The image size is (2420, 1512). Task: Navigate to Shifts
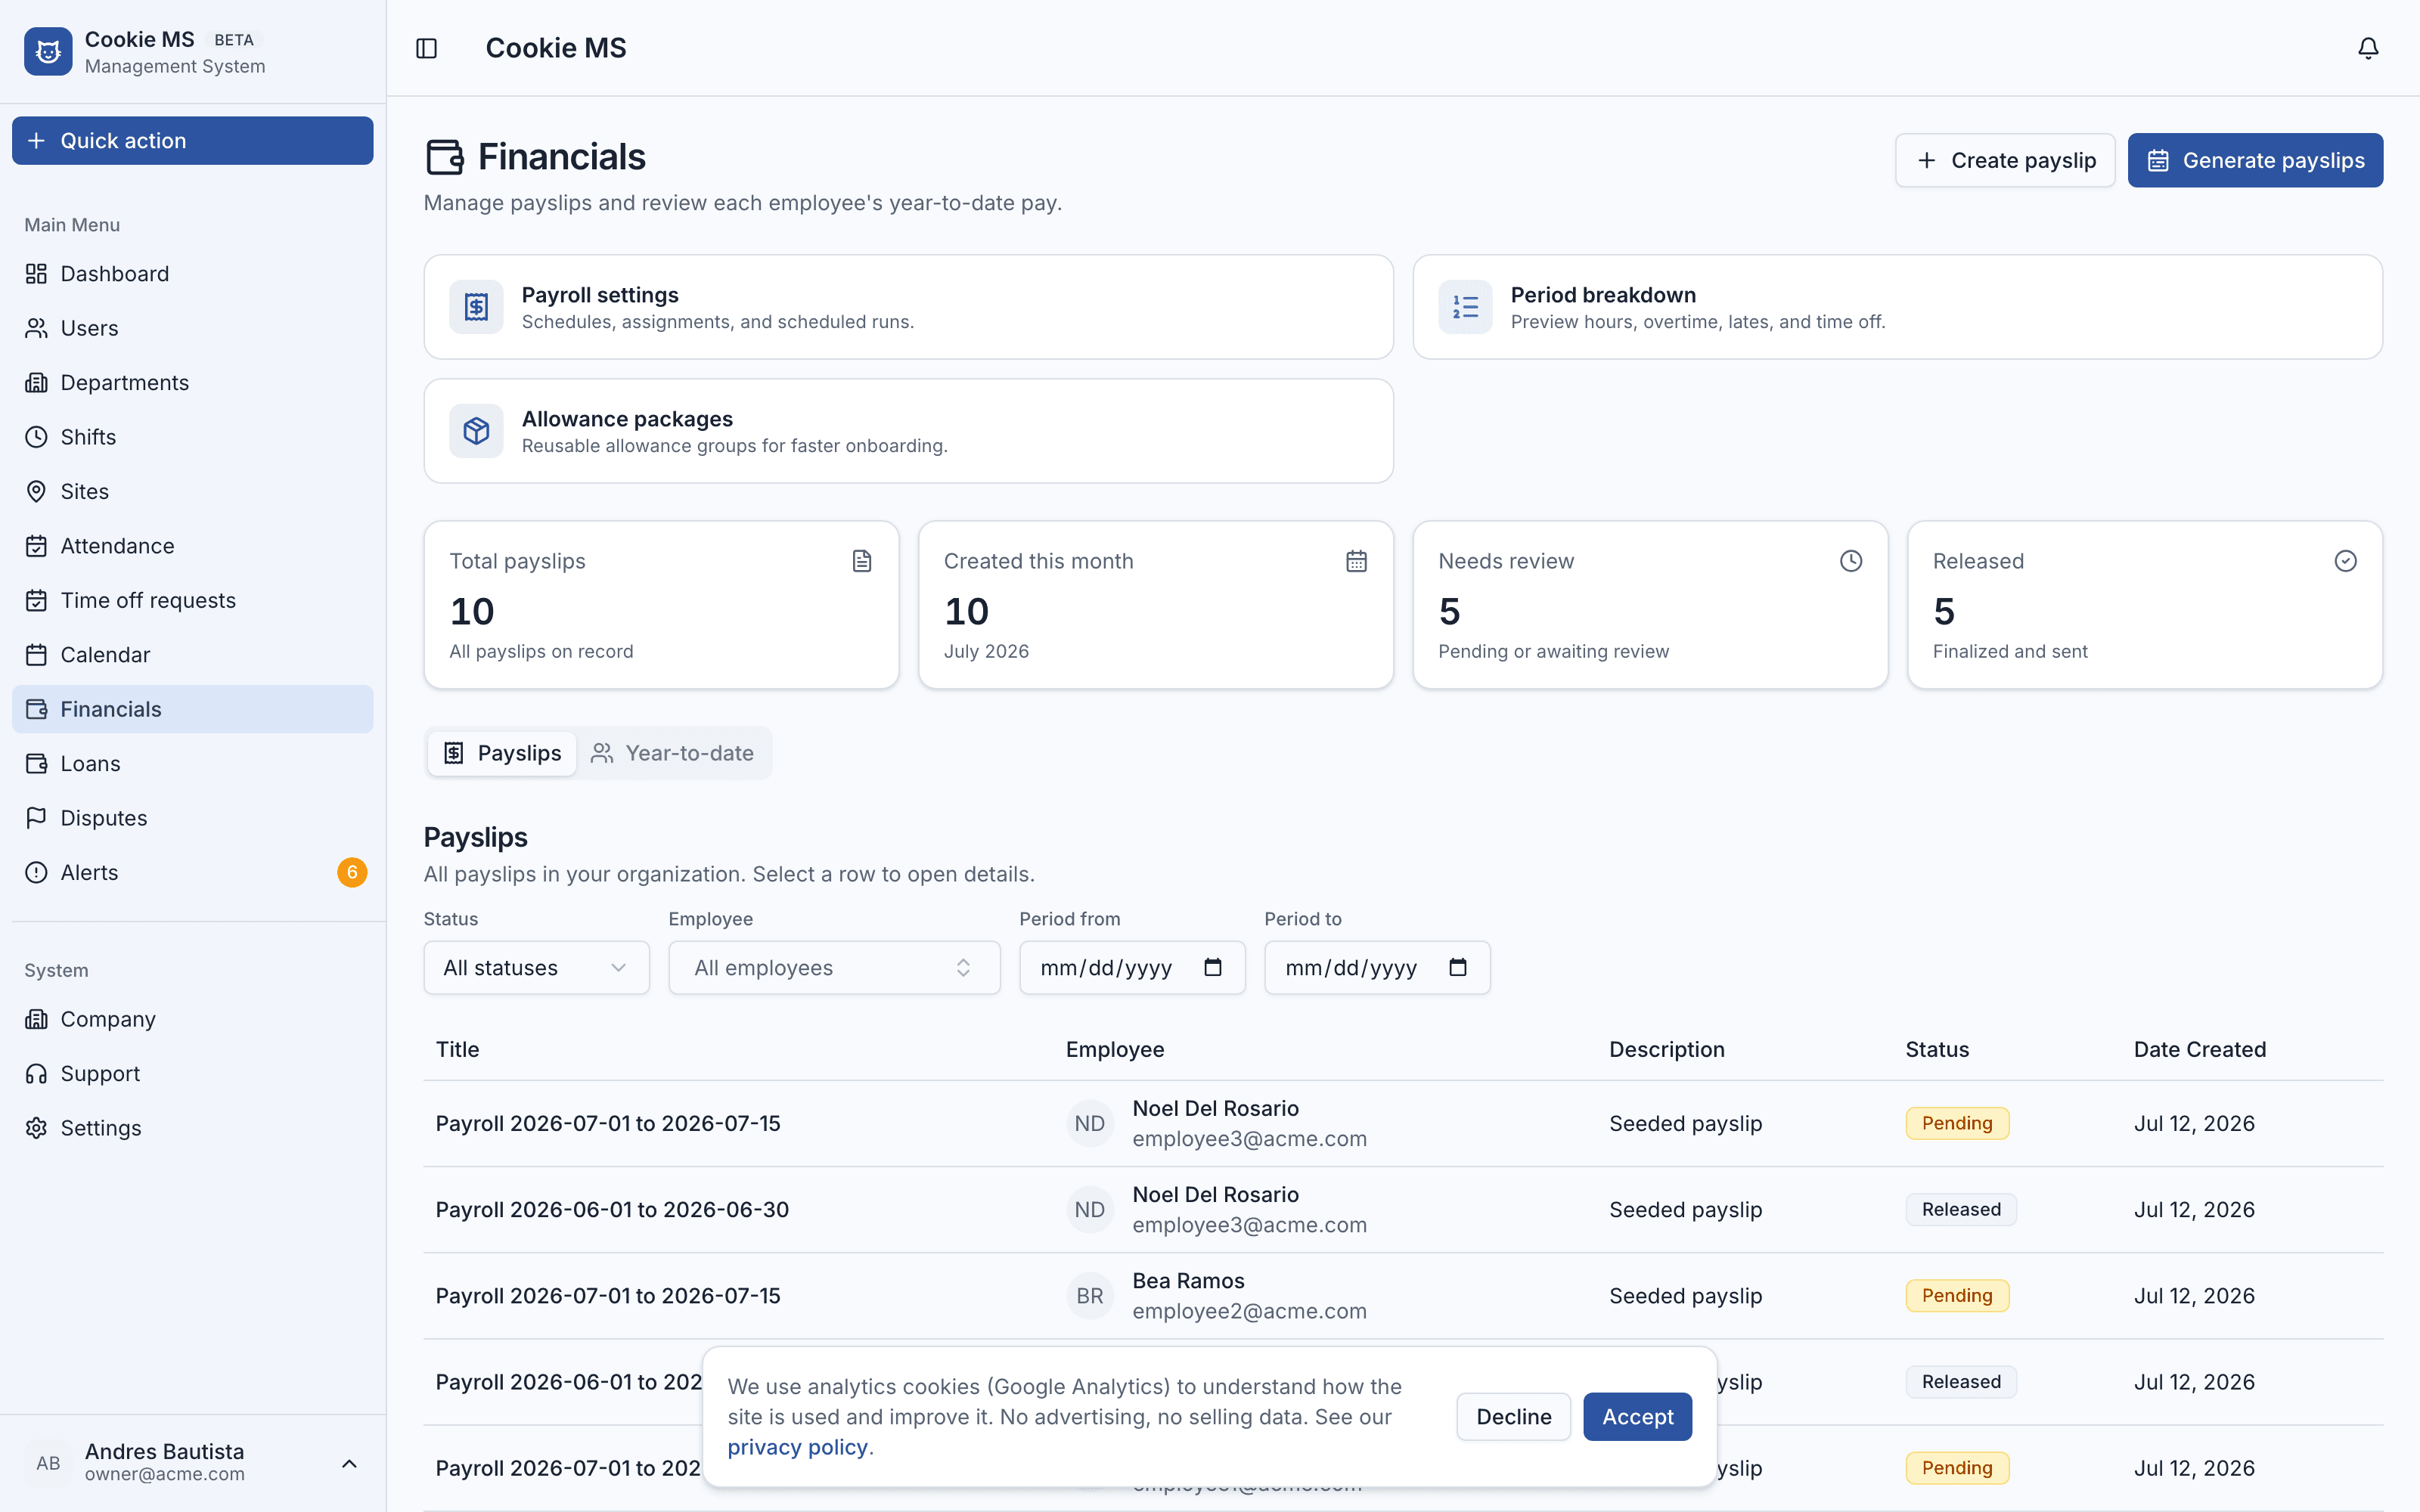193,437
